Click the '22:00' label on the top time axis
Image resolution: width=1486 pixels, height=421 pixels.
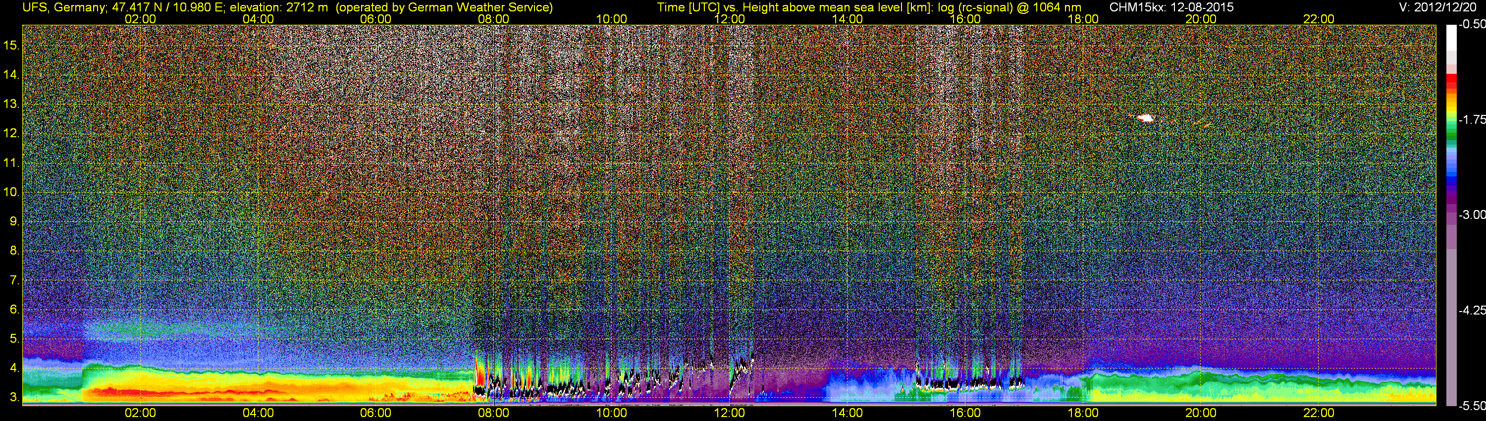(1319, 19)
